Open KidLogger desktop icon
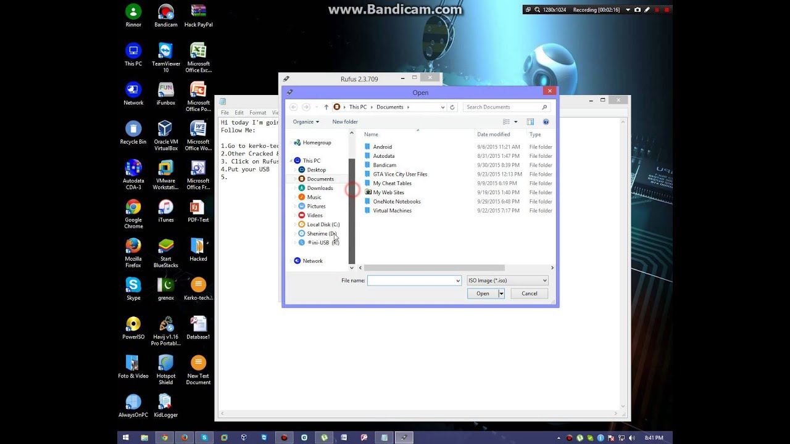The height and width of the screenshot is (444, 790). coord(165,405)
